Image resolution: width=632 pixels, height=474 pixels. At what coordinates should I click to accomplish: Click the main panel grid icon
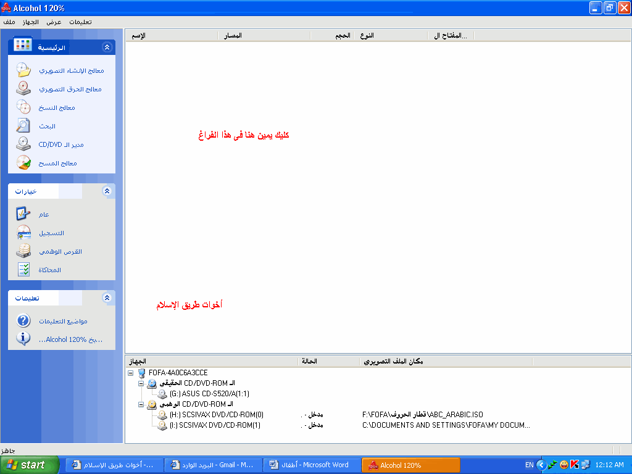point(23,44)
